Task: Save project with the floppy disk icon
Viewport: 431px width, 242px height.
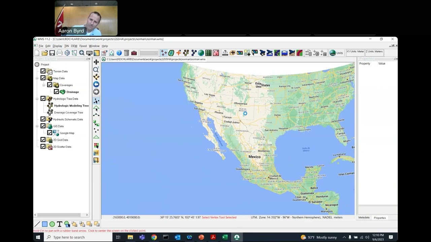Action: (52, 53)
